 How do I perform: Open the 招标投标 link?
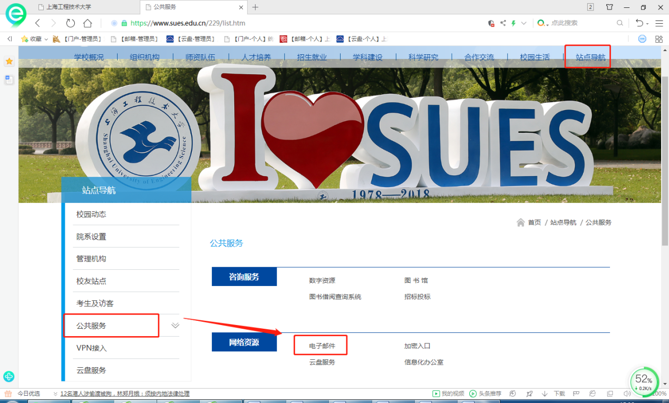(x=418, y=297)
